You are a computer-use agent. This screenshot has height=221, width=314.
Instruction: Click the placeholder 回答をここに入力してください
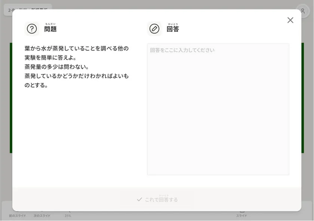(x=182, y=50)
